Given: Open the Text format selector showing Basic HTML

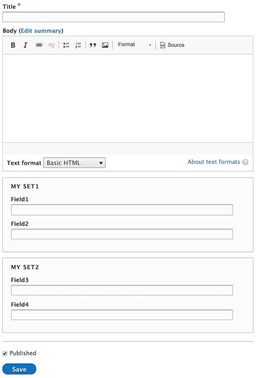Looking at the screenshot, I should pyautogui.click(x=74, y=163).
